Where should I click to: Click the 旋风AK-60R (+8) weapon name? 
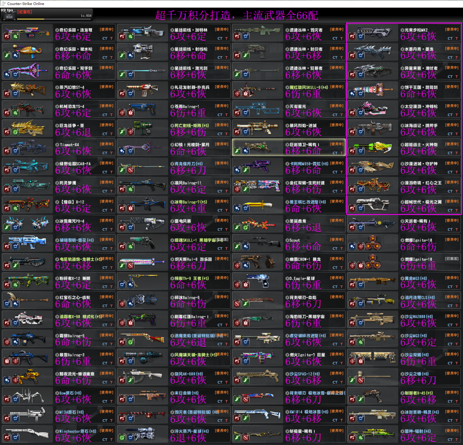pos(189,374)
